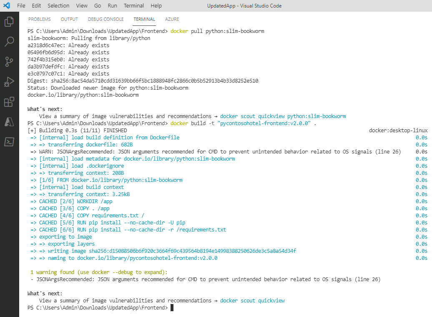Click the terminal prompt cursor at the bottom
Image resolution: width=432 pixels, height=317 pixels.
pyautogui.click(x=172, y=308)
